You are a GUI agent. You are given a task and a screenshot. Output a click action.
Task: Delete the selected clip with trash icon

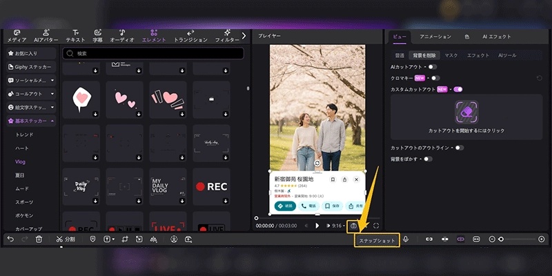[x=39, y=239]
